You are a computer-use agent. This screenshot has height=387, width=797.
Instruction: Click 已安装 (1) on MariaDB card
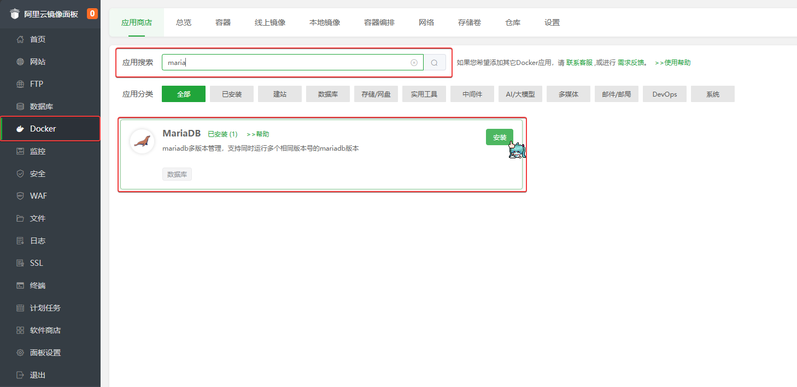[222, 134]
